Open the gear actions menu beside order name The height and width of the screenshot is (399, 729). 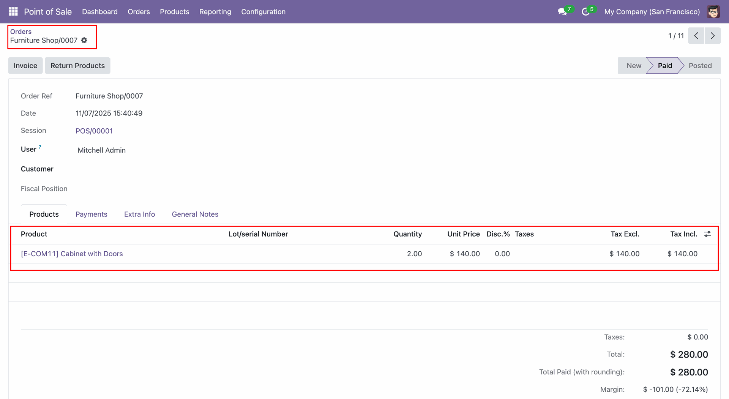pos(84,40)
